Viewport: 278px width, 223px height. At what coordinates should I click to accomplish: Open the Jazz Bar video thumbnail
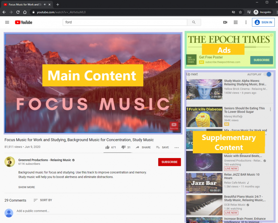coord(204,183)
